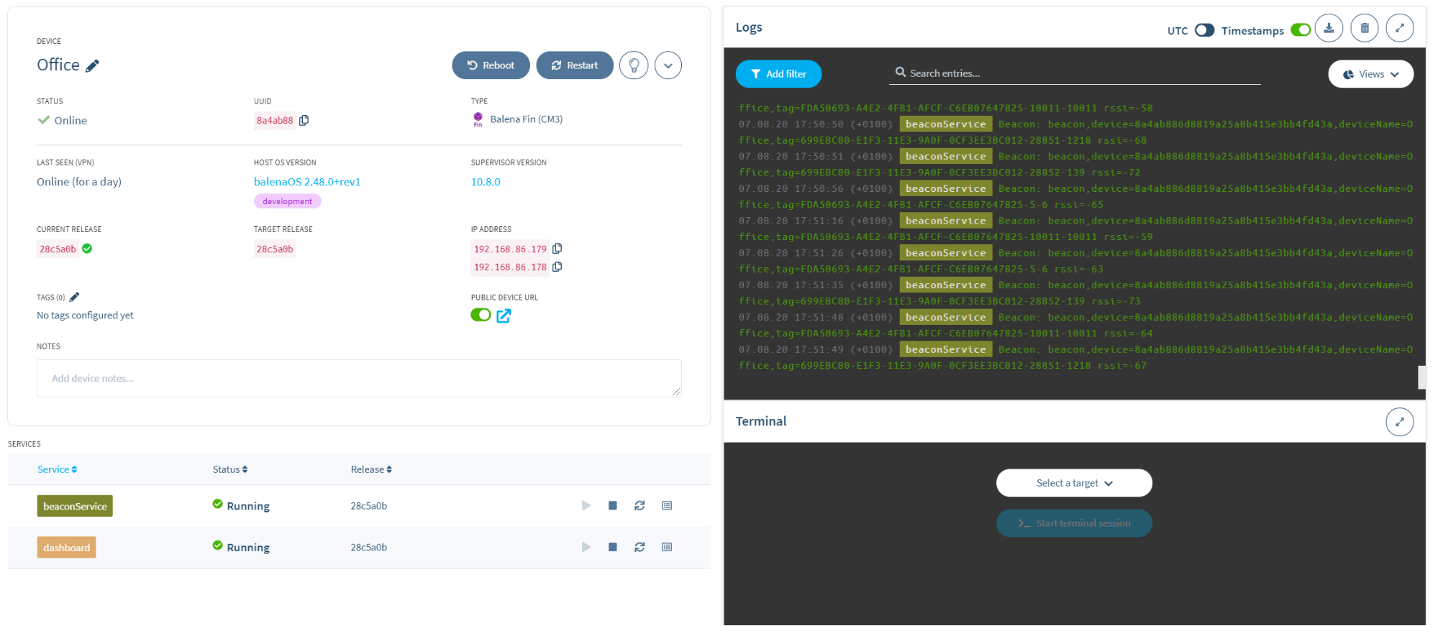Image resolution: width=1438 pixels, height=626 pixels.
Task: Open the public device URL link icon
Action: pyautogui.click(x=504, y=316)
